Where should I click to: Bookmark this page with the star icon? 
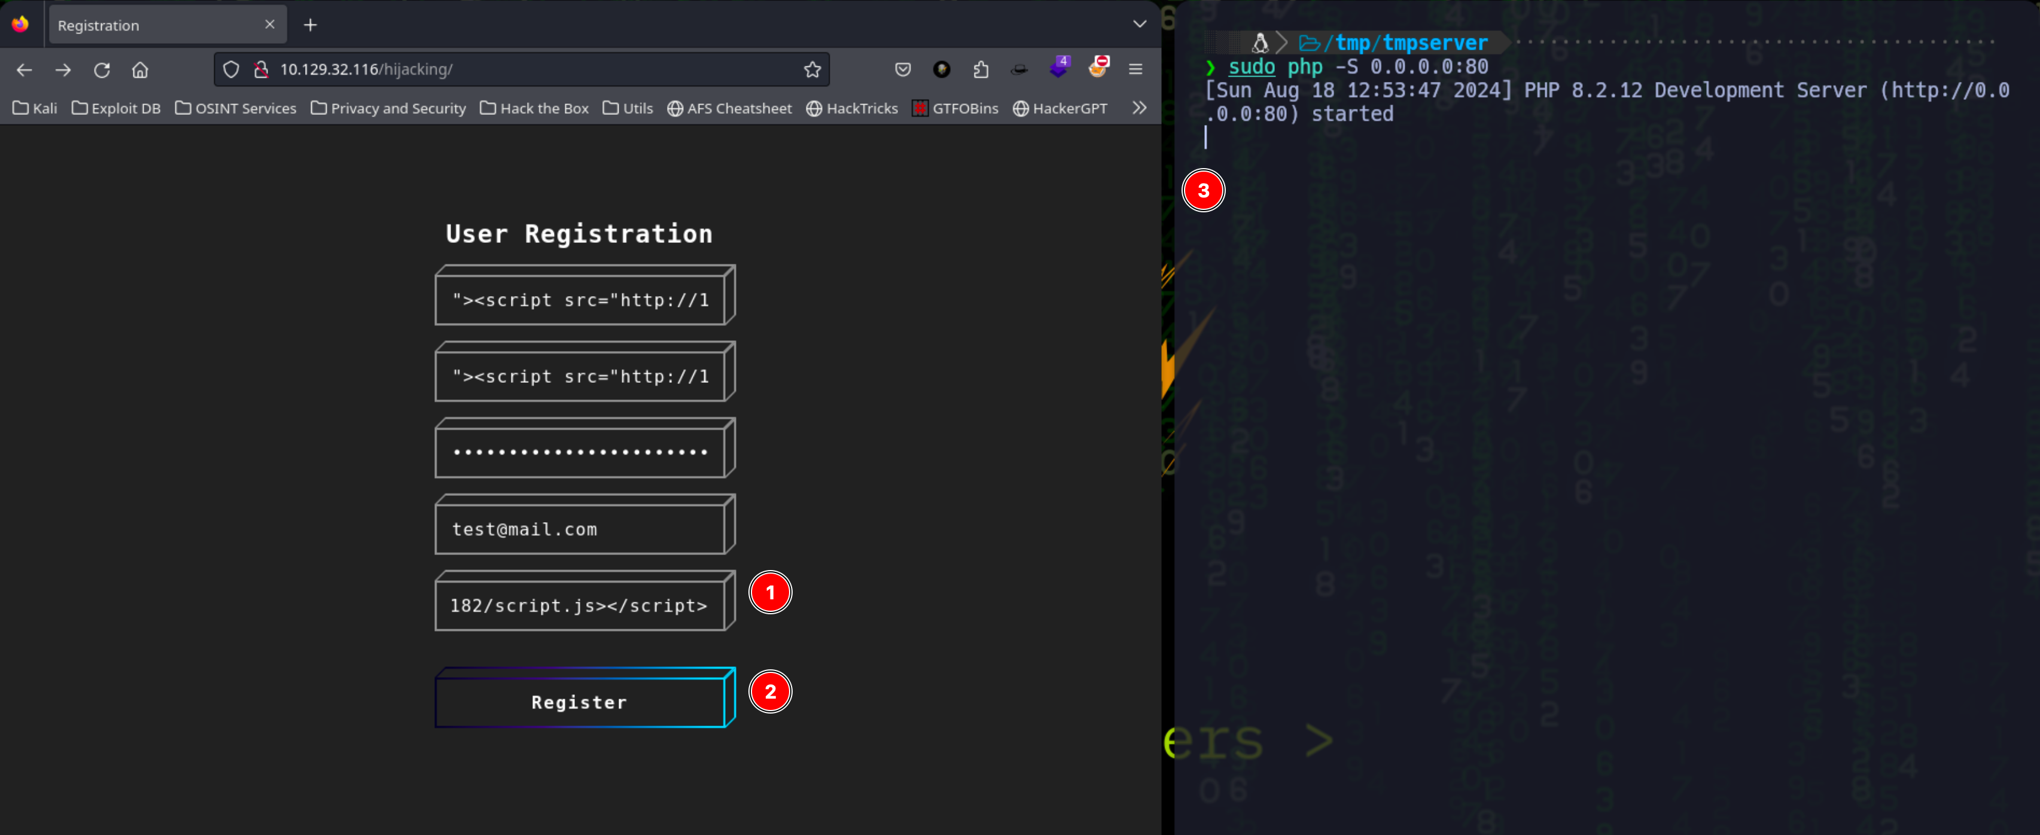[x=812, y=69]
